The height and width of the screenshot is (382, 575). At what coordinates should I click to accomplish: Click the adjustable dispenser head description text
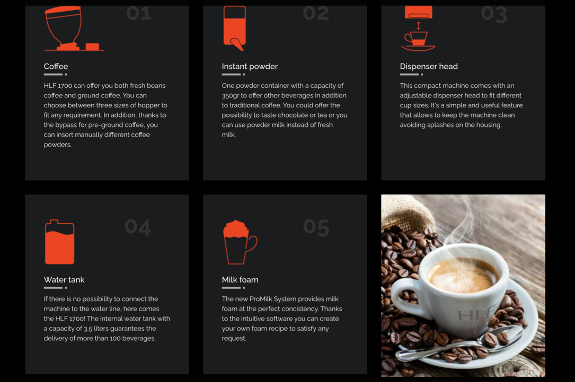coord(461,105)
